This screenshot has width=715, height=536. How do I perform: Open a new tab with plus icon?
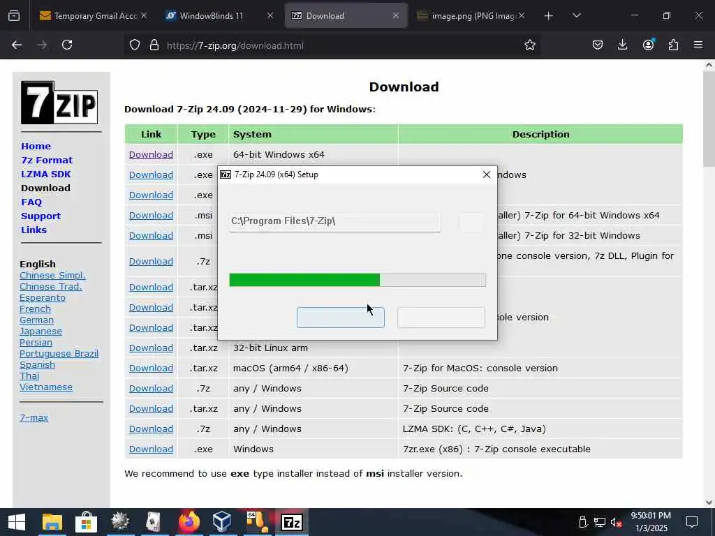pos(549,16)
